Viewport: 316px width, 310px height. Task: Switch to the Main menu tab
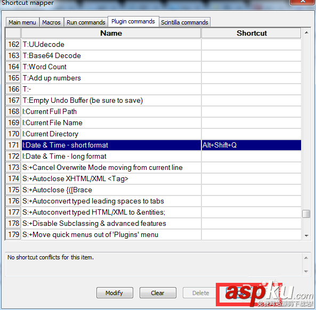pyautogui.click(x=22, y=22)
